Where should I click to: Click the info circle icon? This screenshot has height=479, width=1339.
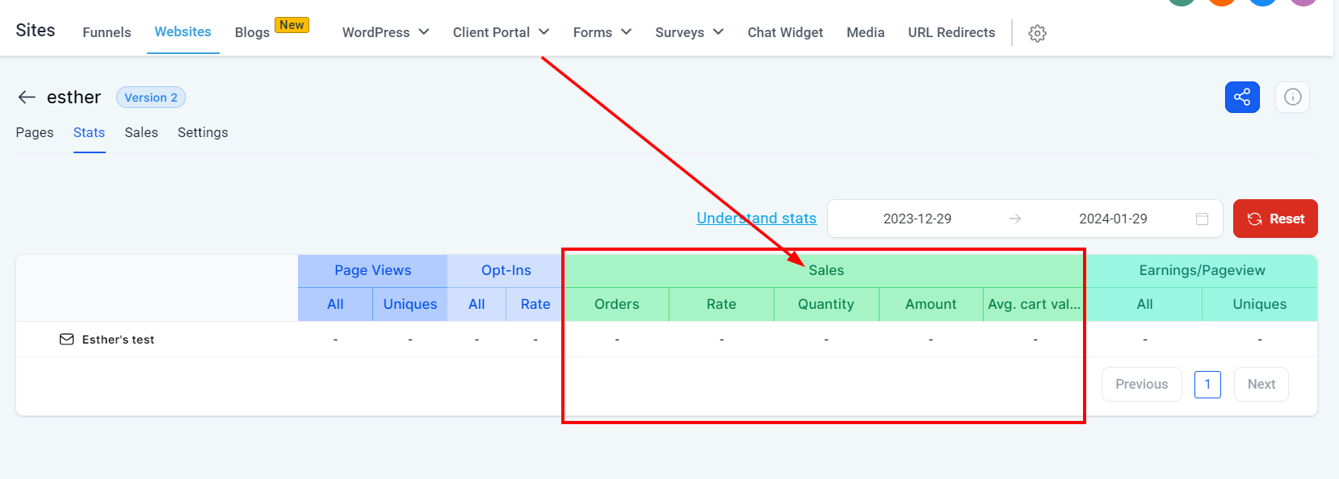coord(1292,98)
